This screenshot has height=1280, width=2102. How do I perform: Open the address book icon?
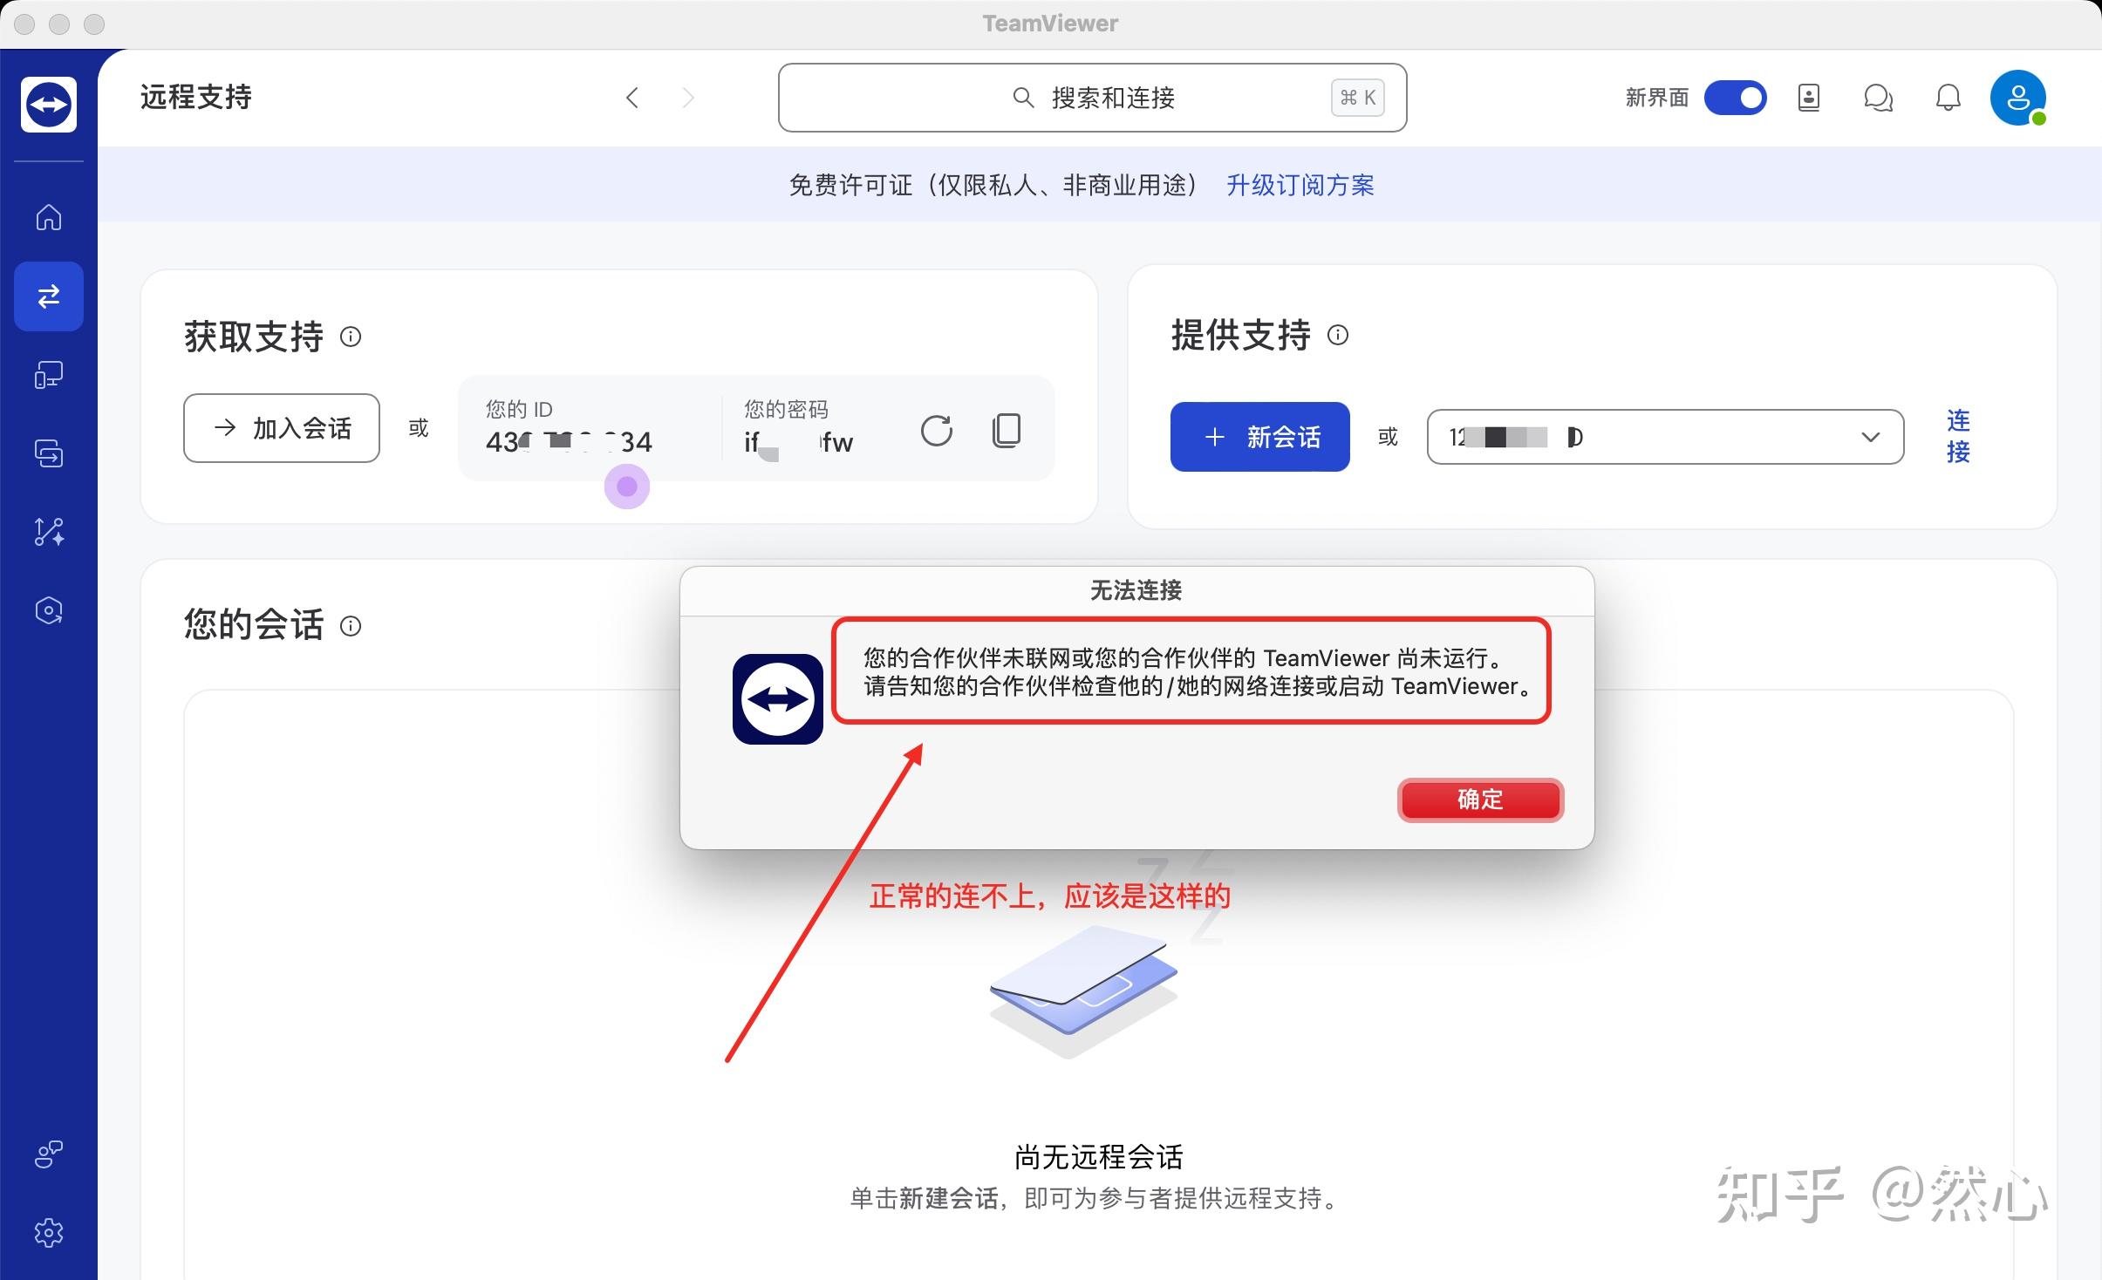click(x=1808, y=98)
